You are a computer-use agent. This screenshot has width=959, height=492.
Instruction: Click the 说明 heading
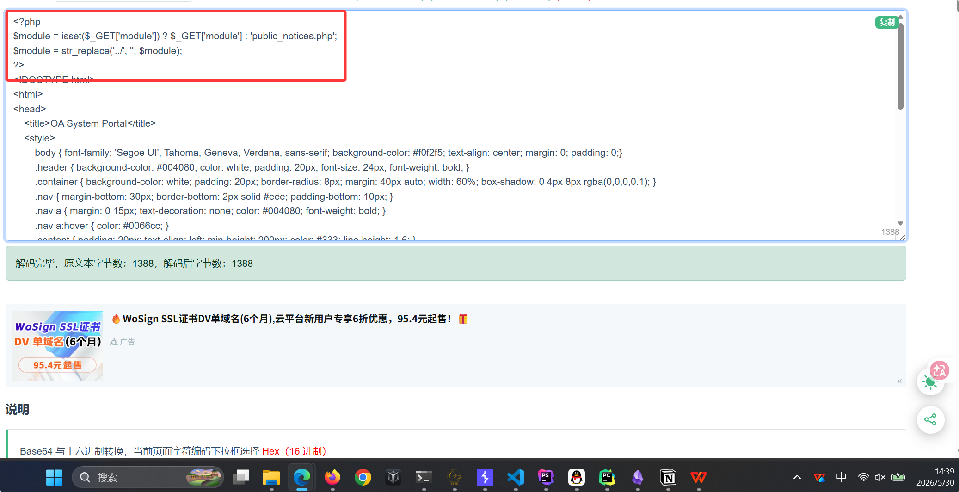click(17, 409)
